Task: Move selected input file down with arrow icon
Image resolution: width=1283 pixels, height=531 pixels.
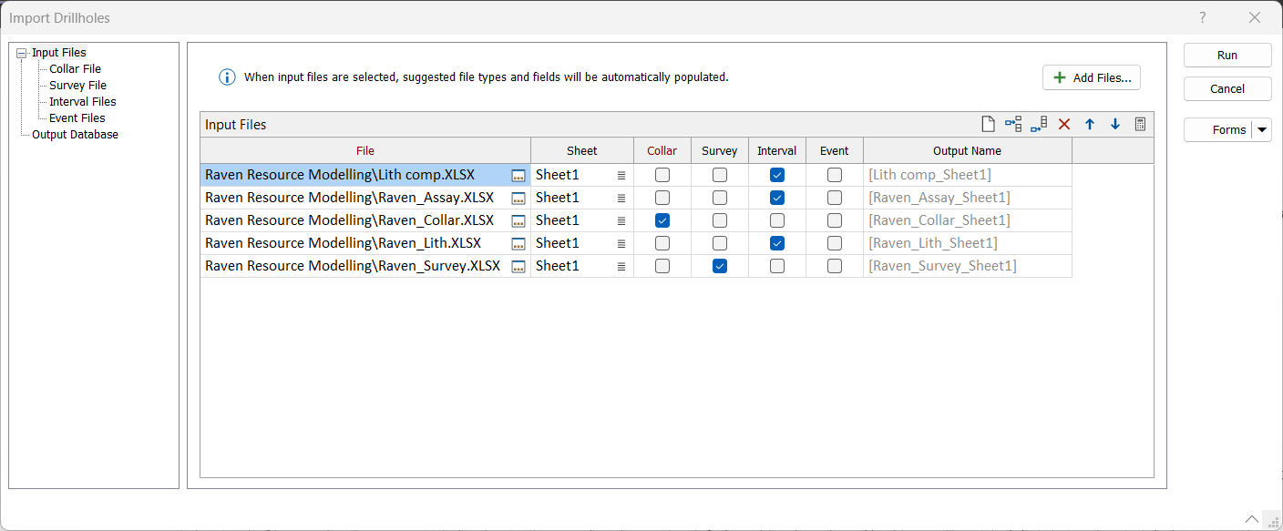Action: coord(1115,123)
